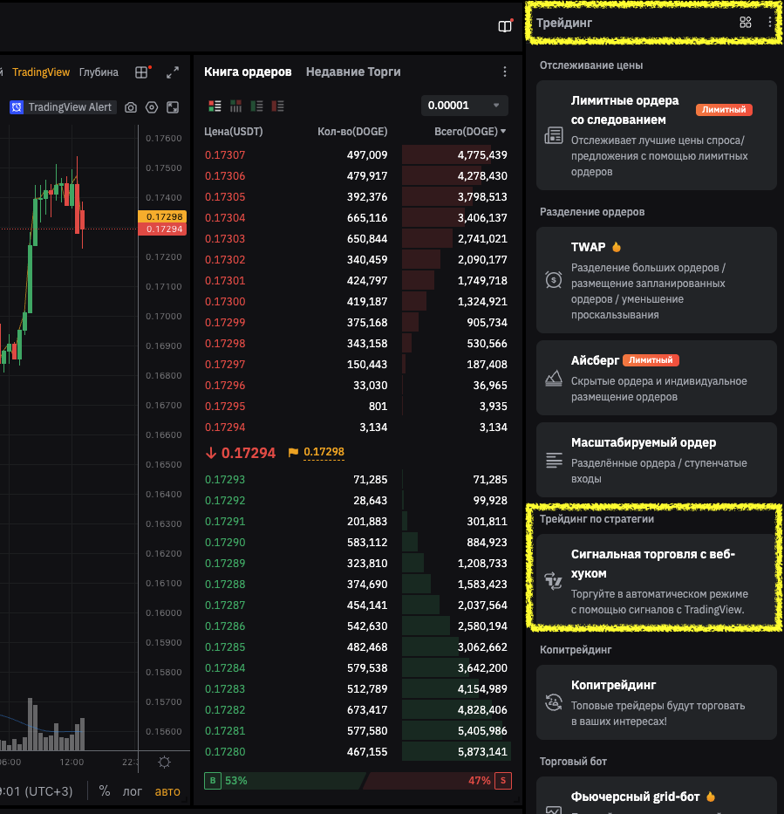Expand the Всего(DOGE) column unit dropdown
Screen dimensions: 784x814
pos(502,132)
